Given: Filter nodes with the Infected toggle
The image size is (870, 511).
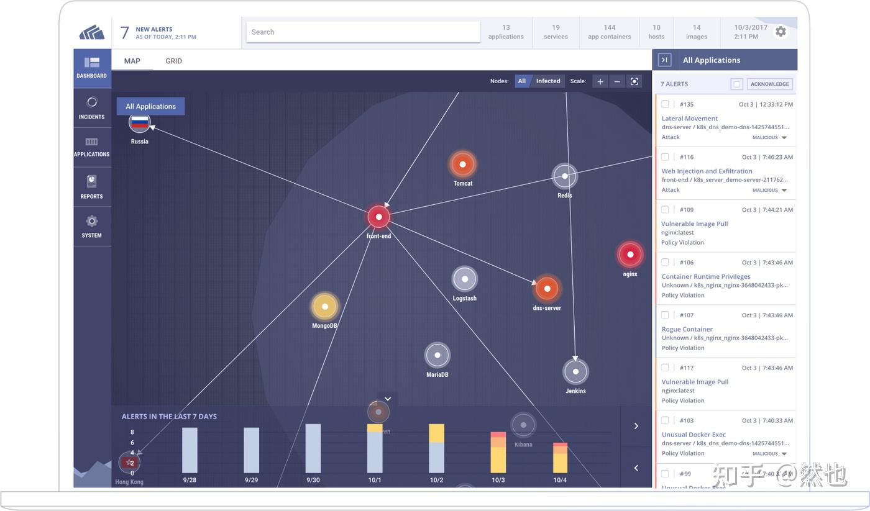Looking at the screenshot, I should [x=548, y=81].
